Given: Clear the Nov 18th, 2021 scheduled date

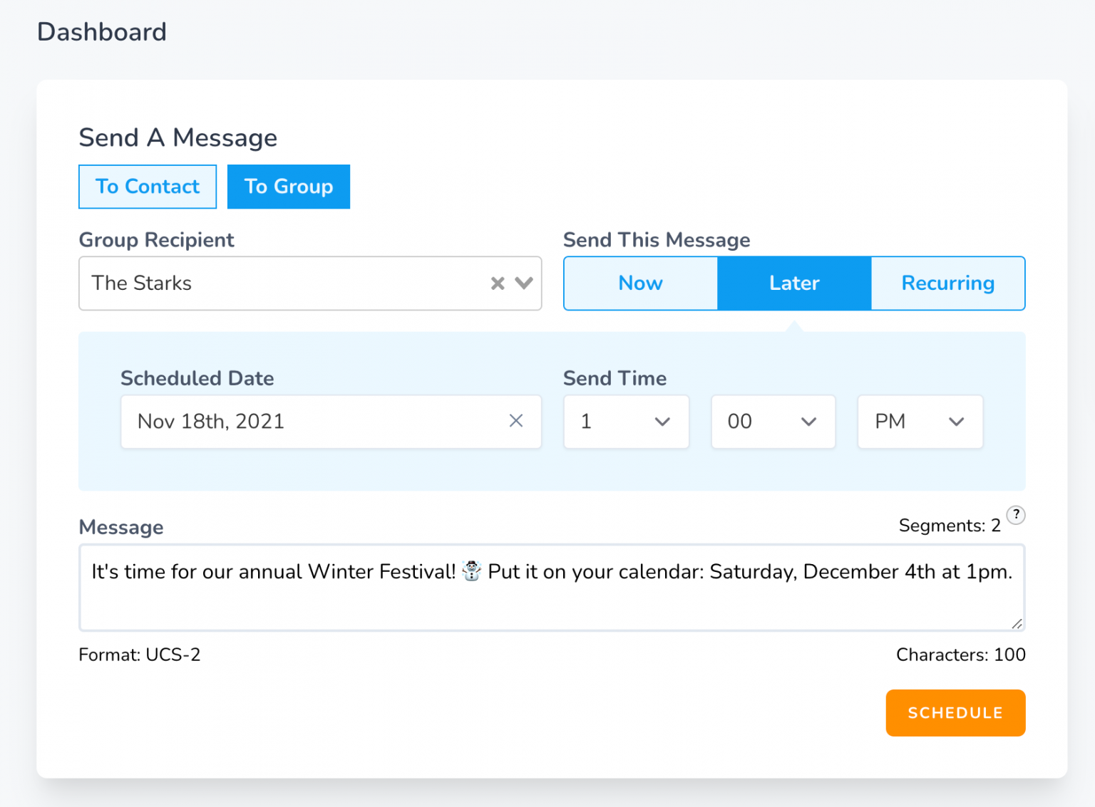Looking at the screenshot, I should [x=516, y=421].
